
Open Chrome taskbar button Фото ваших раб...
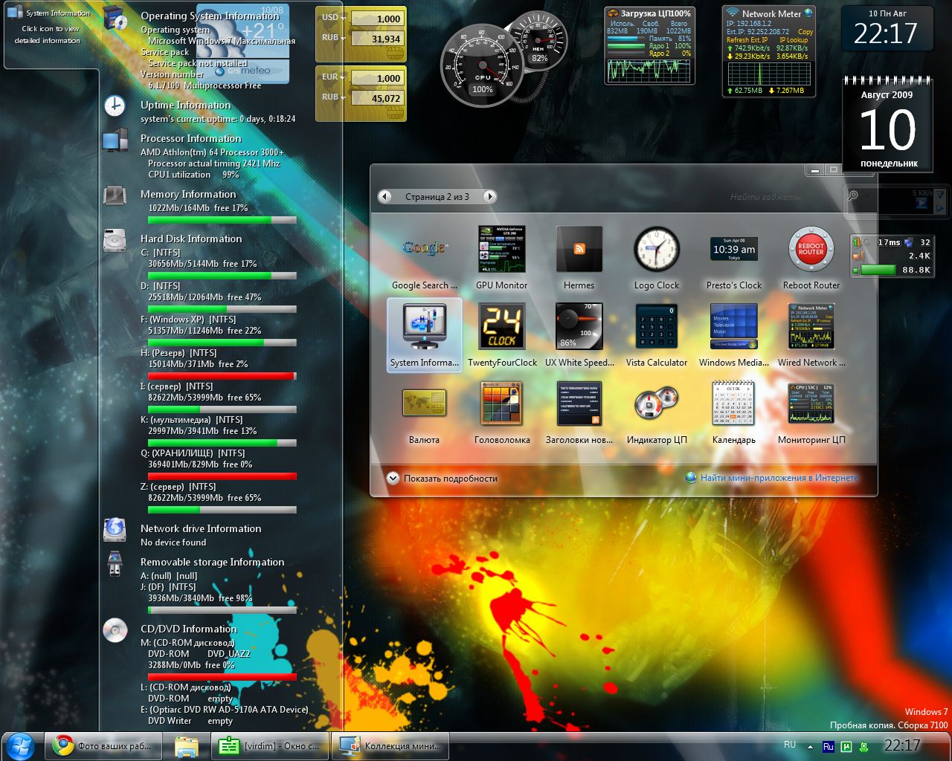[x=105, y=745]
